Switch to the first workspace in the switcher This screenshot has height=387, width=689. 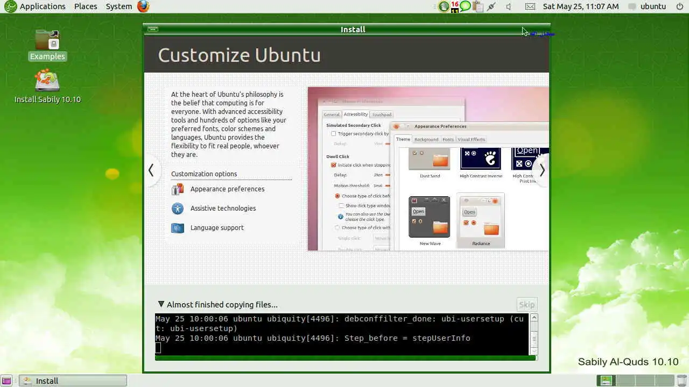point(607,381)
